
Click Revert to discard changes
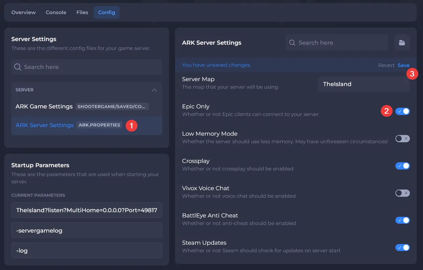(386, 65)
